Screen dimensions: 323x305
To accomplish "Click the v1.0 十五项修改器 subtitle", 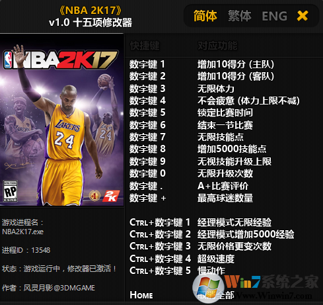I will pyautogui.click(x=90, y=22).
